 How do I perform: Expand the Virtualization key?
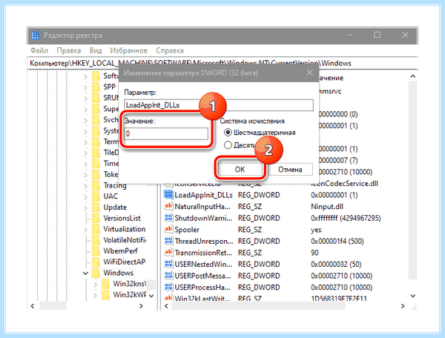tap(86, 230)
